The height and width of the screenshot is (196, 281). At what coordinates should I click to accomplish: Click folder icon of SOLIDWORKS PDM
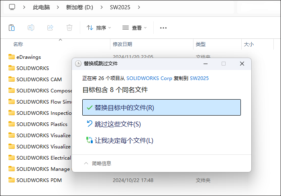[12, 180]
